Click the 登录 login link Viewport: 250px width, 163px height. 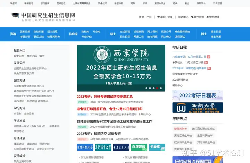[x=141, y=17]
